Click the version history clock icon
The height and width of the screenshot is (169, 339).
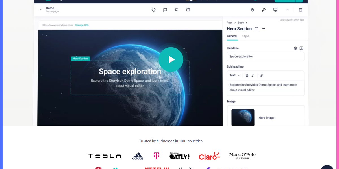(x=252, y=10)
